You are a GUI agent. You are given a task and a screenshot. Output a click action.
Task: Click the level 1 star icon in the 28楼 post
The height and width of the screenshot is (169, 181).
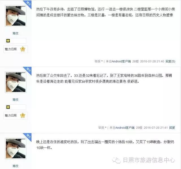pos(23,49)
